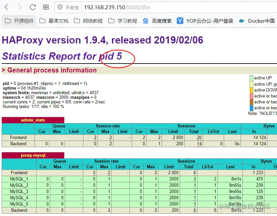Select the MySQL_5 server row label
Image resolution: width=277 pixels, height=216 pixels.
click(19, 204)
